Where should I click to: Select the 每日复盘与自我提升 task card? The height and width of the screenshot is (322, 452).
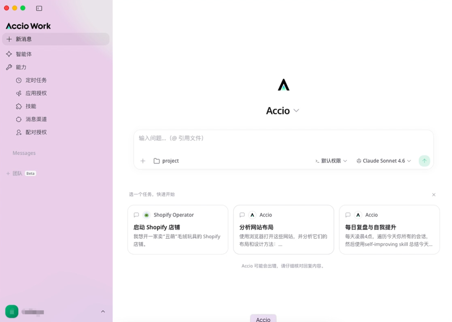[x=389, y=229]
